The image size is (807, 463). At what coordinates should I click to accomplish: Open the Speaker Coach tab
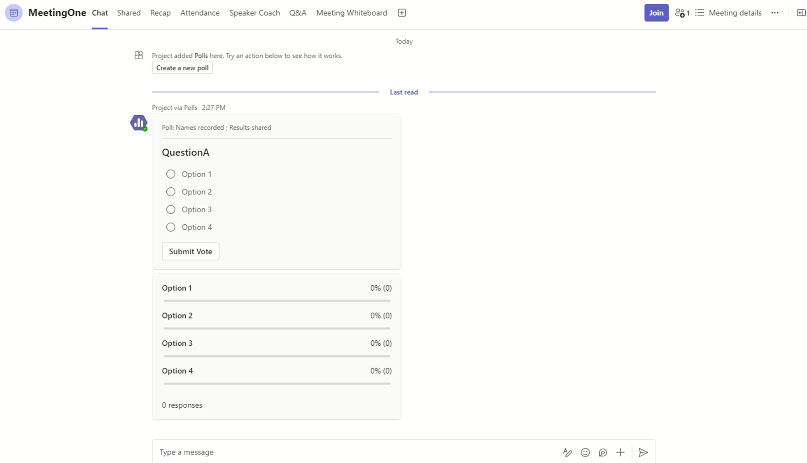click(x=254, y=13)
